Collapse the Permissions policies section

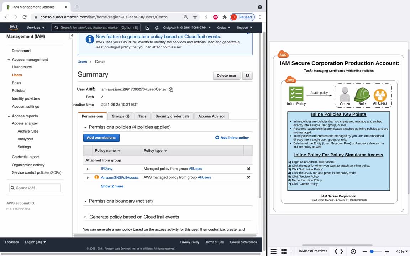pos(85,127)
